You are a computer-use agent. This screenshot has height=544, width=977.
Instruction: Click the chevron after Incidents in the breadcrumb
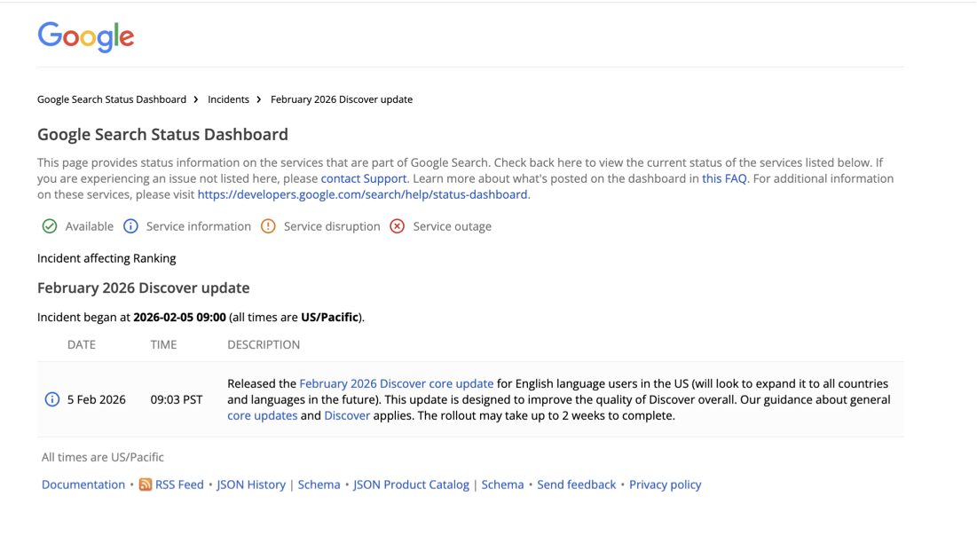pyautogui.click(x=257, y=99)
